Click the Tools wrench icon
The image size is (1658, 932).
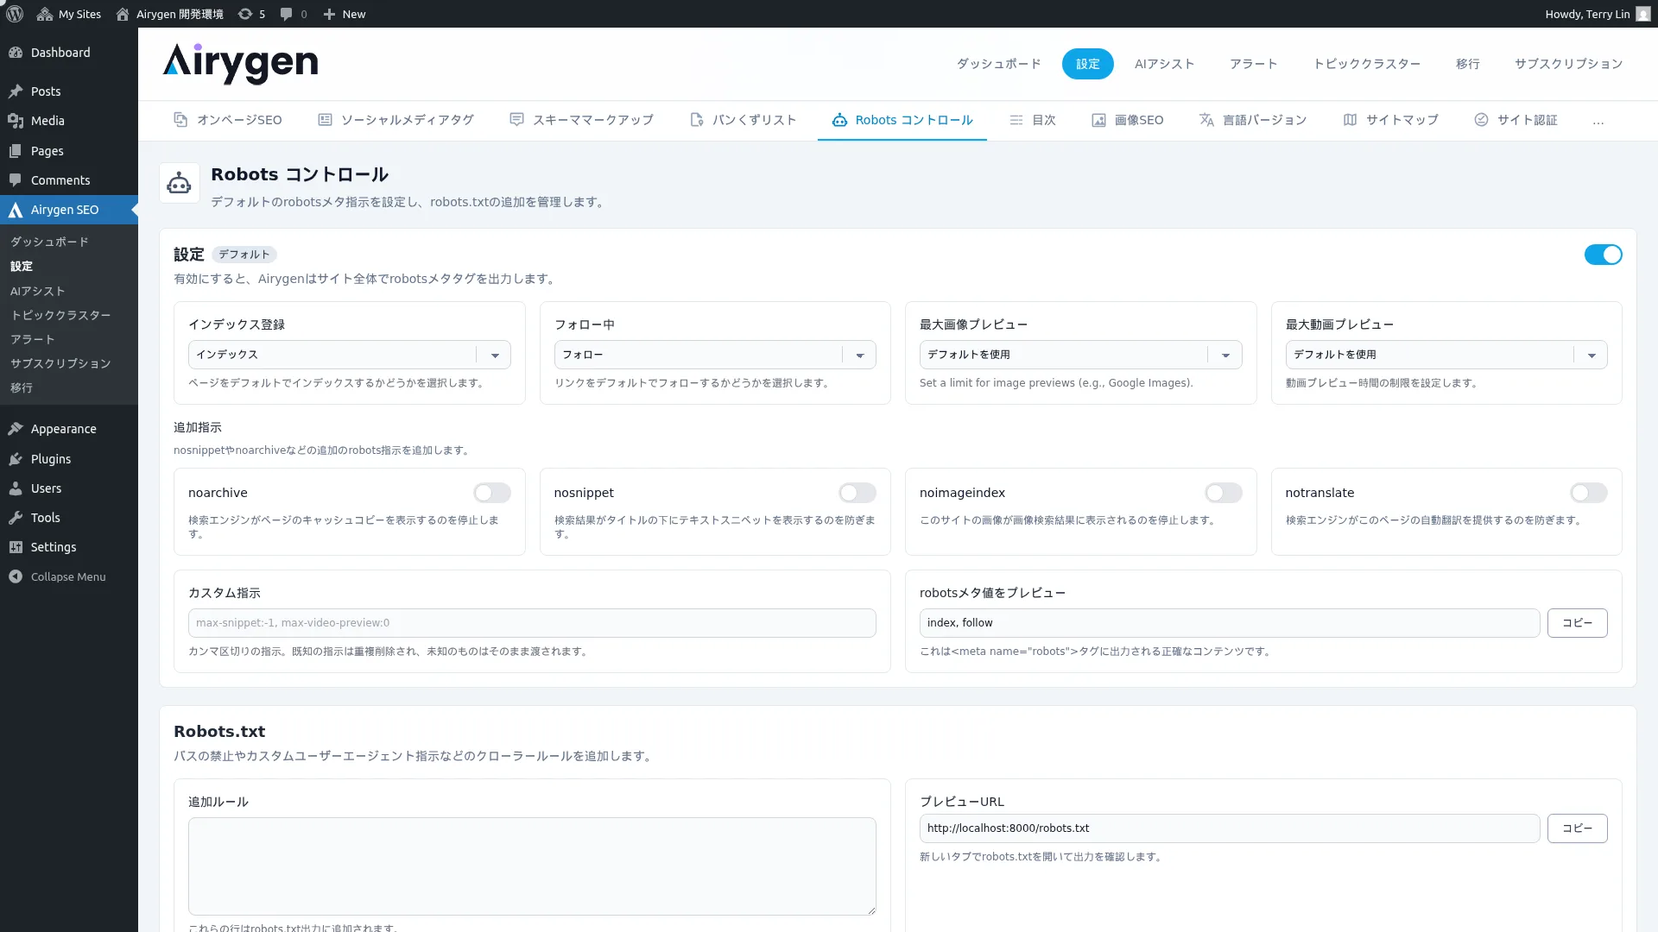pos(16,518)
